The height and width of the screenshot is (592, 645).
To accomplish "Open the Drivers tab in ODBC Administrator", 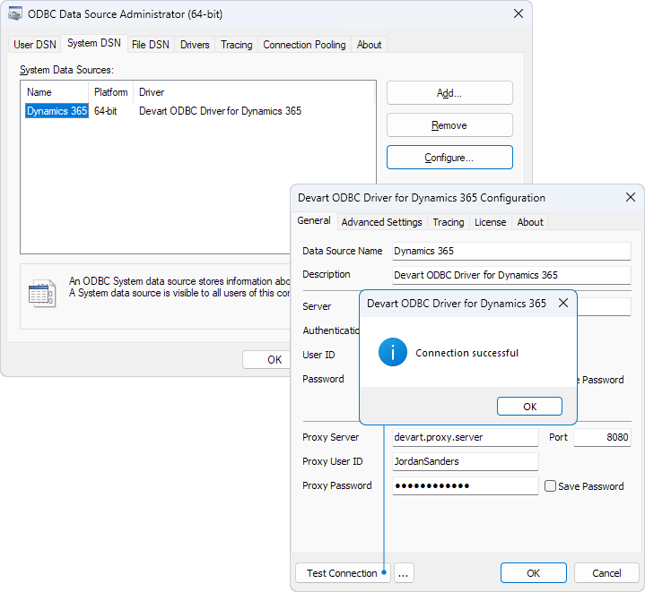I will tap(195, 45).
